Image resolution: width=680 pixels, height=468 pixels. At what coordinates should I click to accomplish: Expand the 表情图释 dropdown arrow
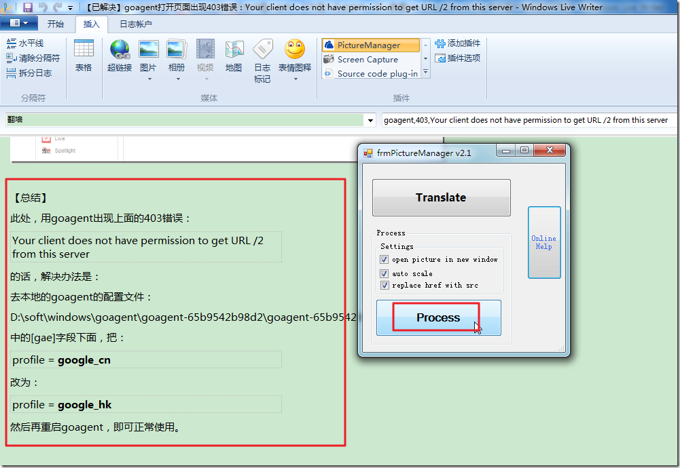[296, 79]
